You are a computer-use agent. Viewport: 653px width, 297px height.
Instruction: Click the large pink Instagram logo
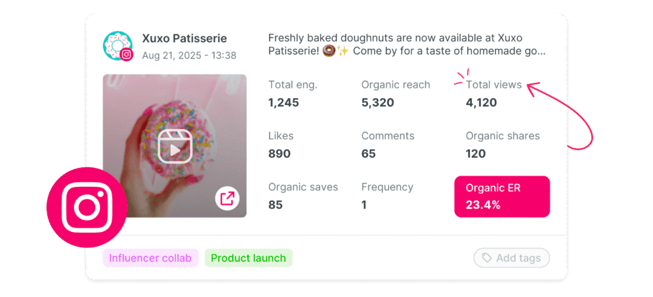[x=87, y=207]
